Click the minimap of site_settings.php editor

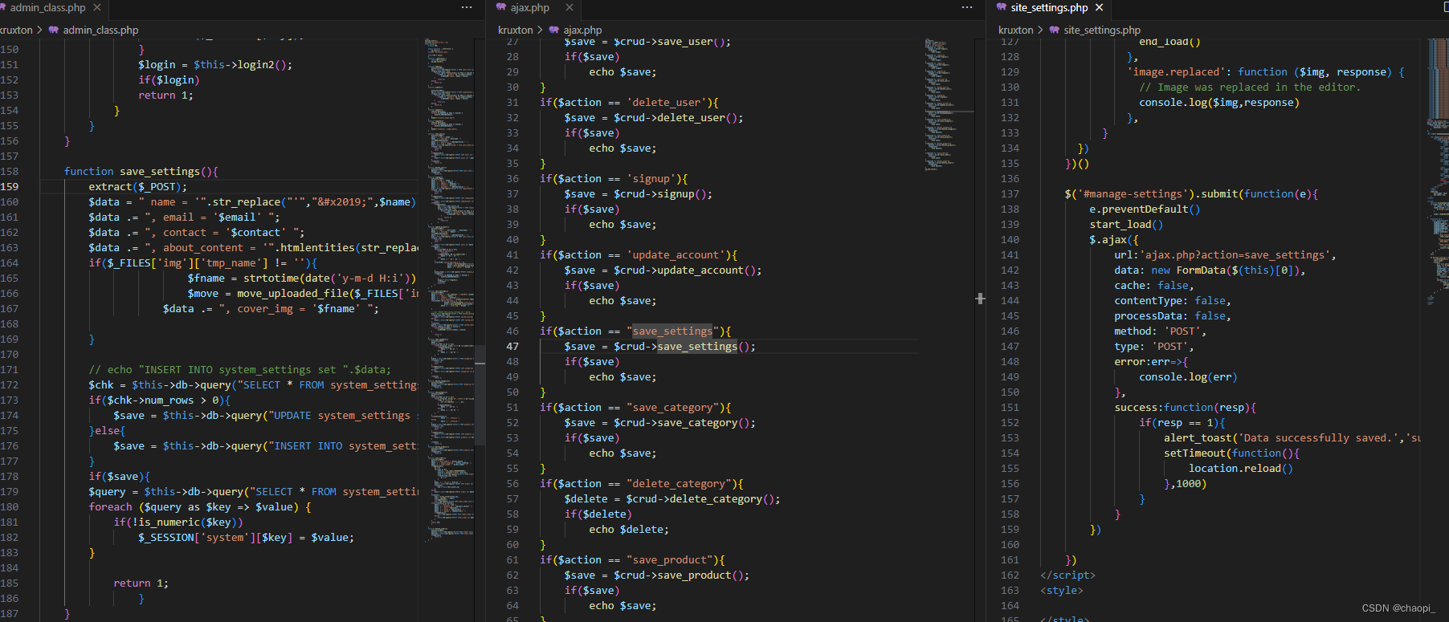tap(1438, 173)
